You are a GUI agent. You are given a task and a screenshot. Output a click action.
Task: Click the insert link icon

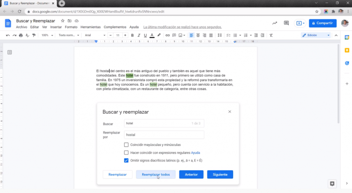(167, 35)
